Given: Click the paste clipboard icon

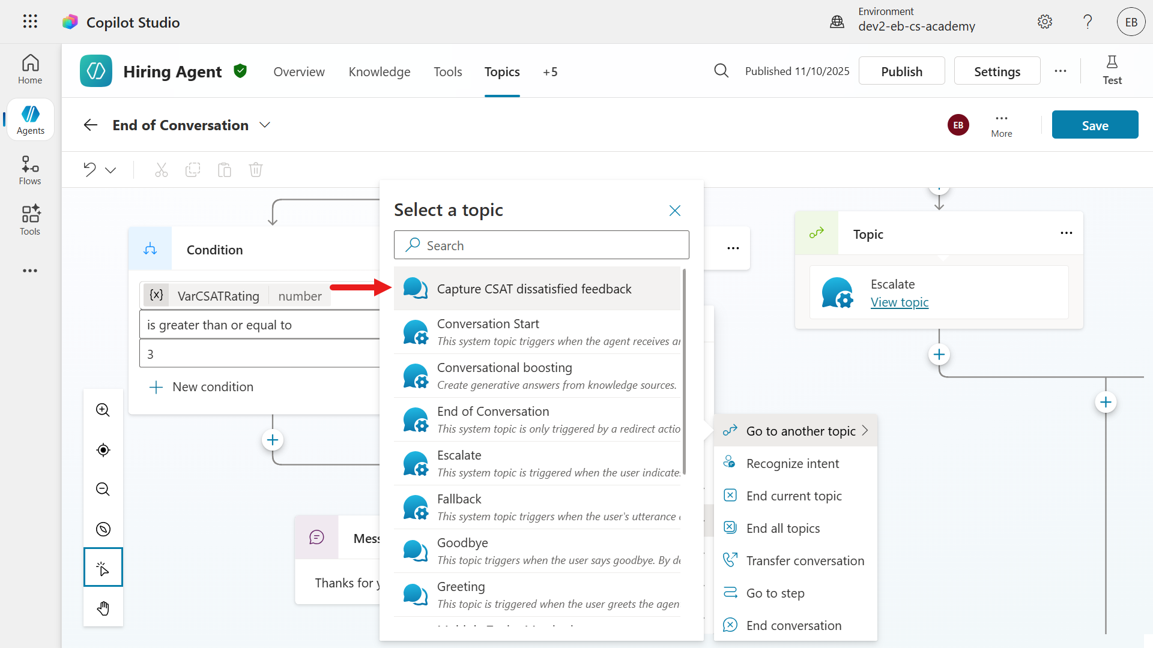Looking at the screenshot, I should click(225, 170).
